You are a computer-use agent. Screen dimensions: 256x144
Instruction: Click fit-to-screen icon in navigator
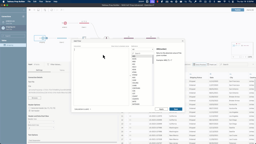click(x=240, y=57)
